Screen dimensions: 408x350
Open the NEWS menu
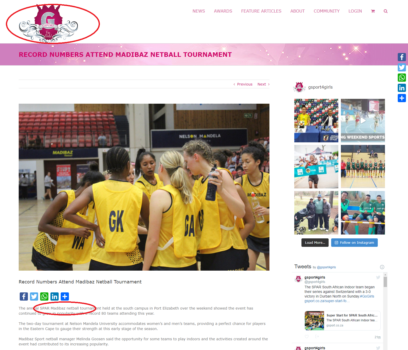[x=199, y=11]
